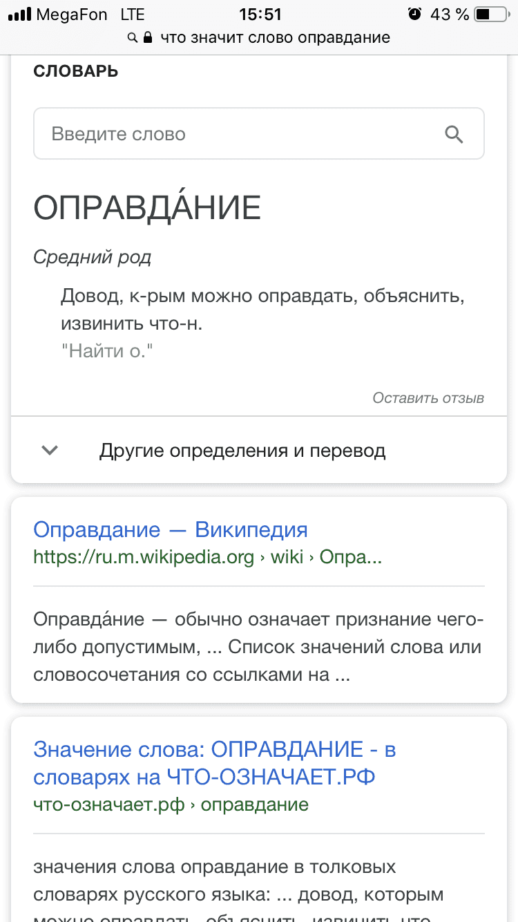Screen dimensions: 518x922
Task: Tap the clock showing 15:51
Action: pos(259,13)
